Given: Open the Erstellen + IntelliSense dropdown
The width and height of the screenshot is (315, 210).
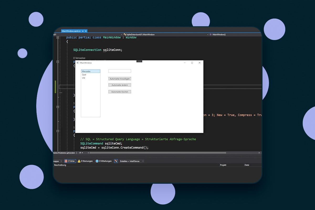Looking at the screenshot, I should pyautogui.click(x=132, y=161).
